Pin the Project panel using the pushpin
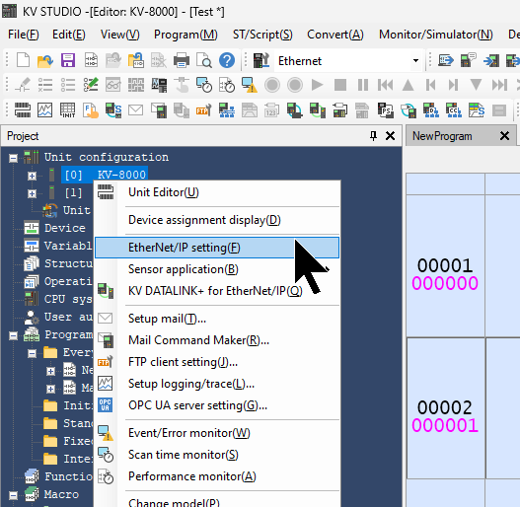Image resolution: width=520 pixels, height=507 pixels. (373, 135)
